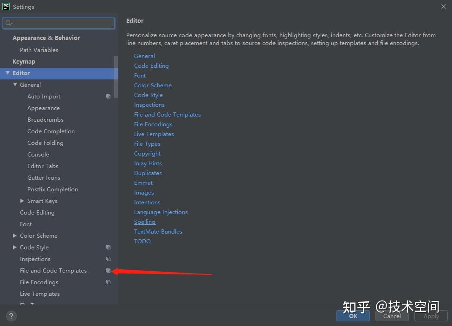
Task: Expand the Smart Keys node
Action: (x=22, y=201)
